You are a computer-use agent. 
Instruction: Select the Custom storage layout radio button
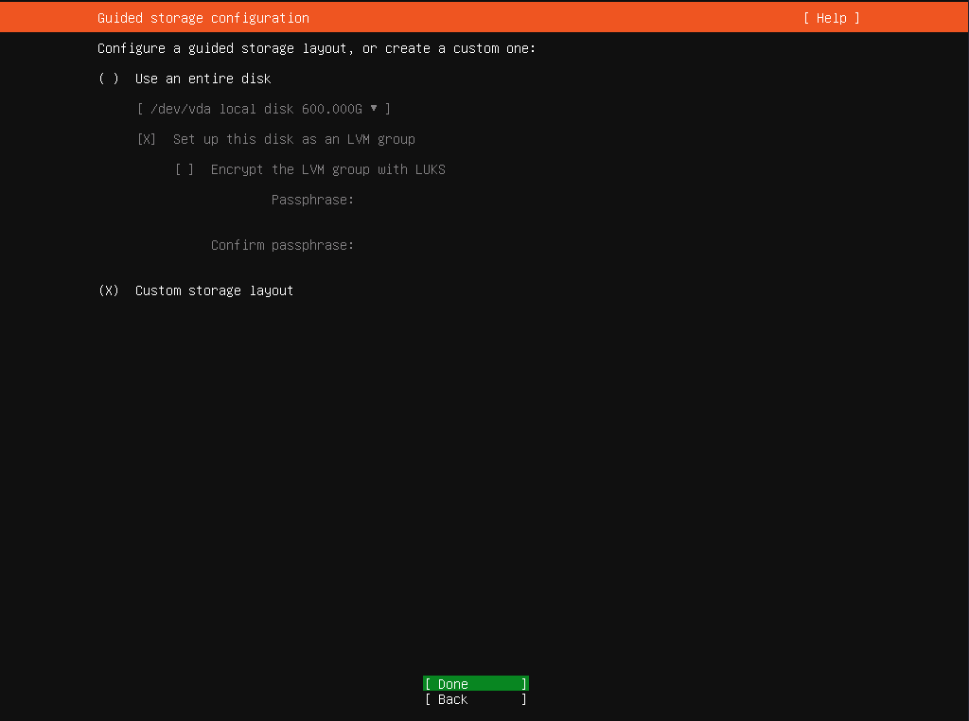tap(109, 290)
